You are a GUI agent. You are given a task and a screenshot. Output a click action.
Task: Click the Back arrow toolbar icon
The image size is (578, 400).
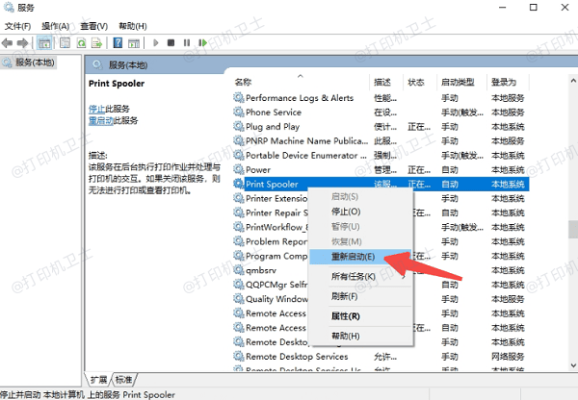point(9,42)
